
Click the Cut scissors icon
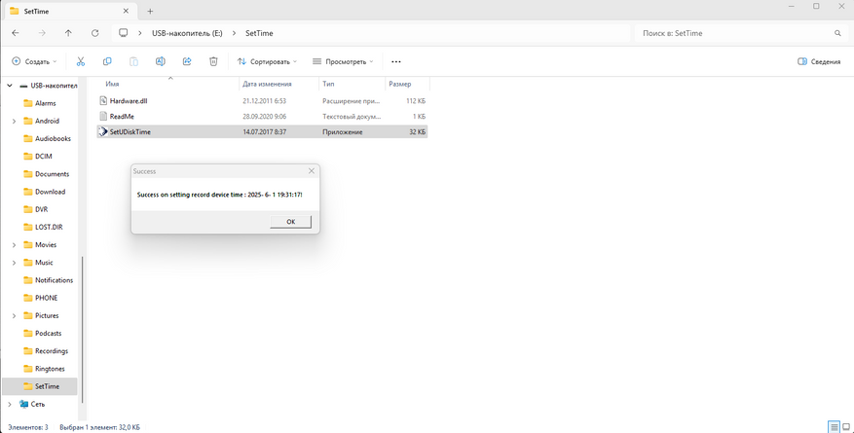(81, 61)
